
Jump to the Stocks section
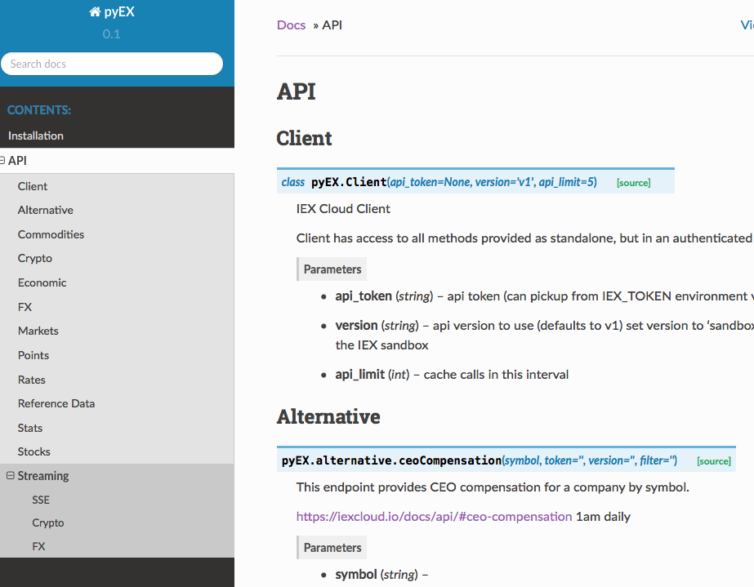pos(34,451)
